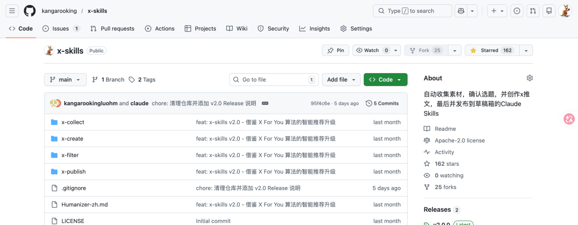Open the x-create folder
Screen dimensions: 578x225
click(x=73, y=139)
